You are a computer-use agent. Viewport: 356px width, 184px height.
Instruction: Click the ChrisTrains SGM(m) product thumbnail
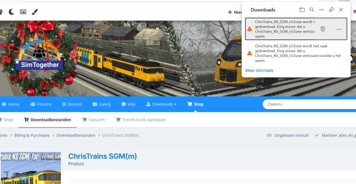pyautogui.click(x=30, y=168)
